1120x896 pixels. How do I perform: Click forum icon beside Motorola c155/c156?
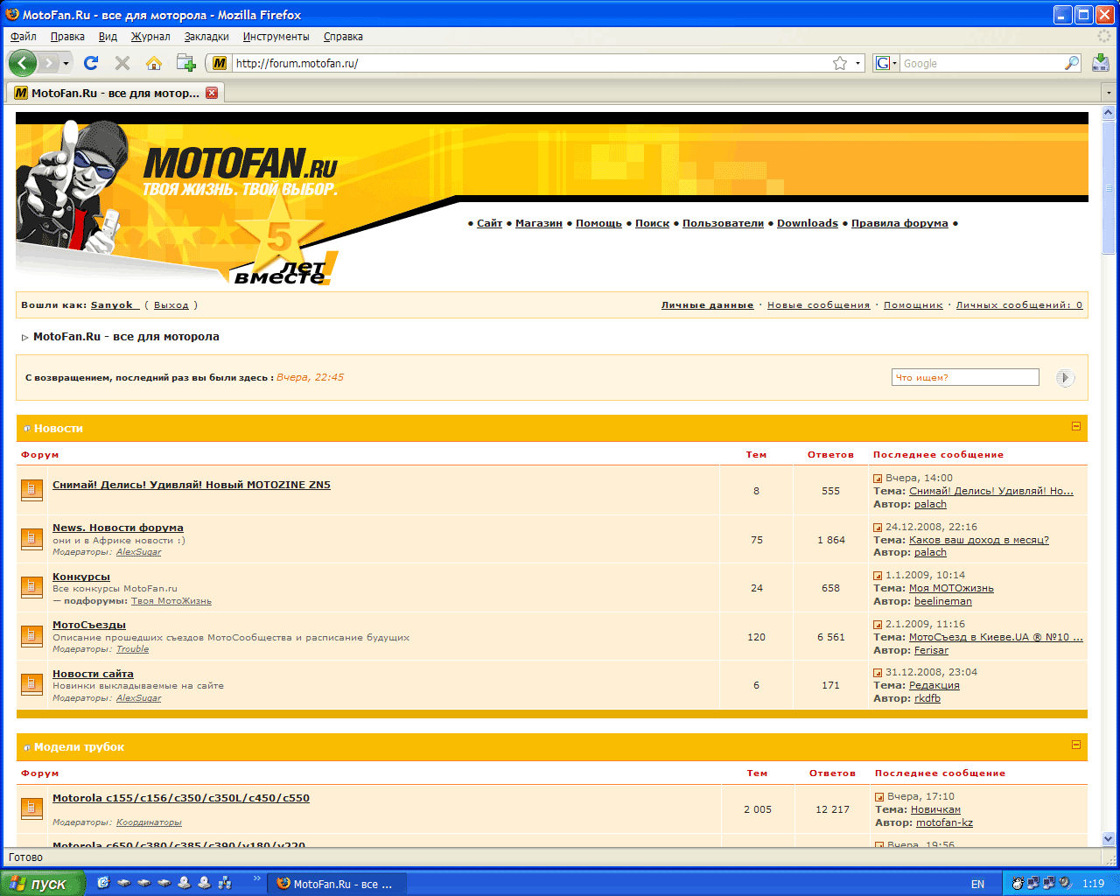coord(31,808)
